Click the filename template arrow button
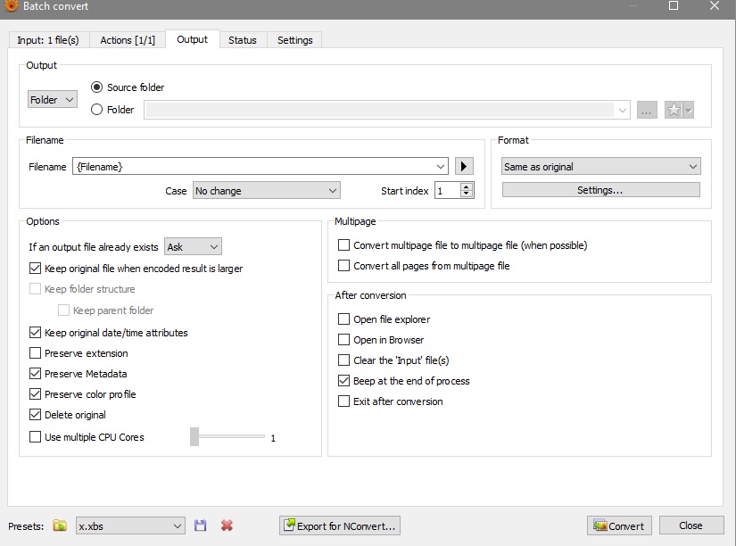The width and height of the screenshot is (736, 546). tap(464, 166)
